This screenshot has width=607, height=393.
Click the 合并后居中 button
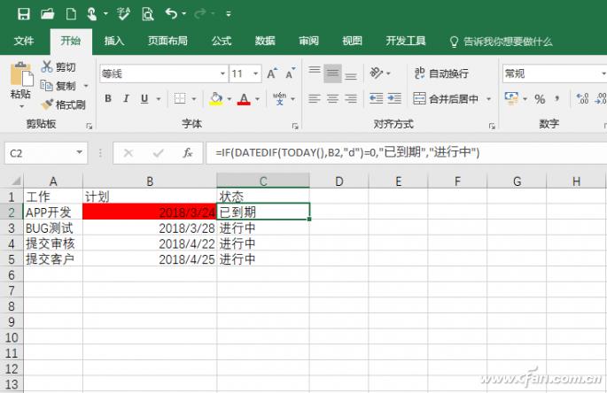[446, 98]
